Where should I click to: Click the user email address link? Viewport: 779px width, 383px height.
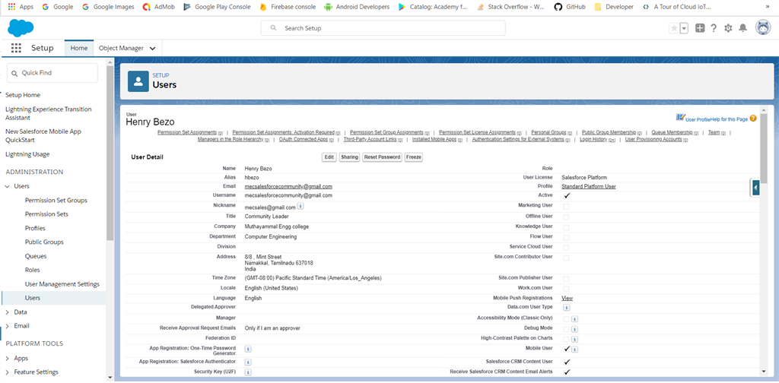point(288,186)
